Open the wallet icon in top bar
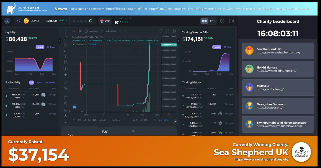Screen dimensions: 321x168 tap(231, 21)
